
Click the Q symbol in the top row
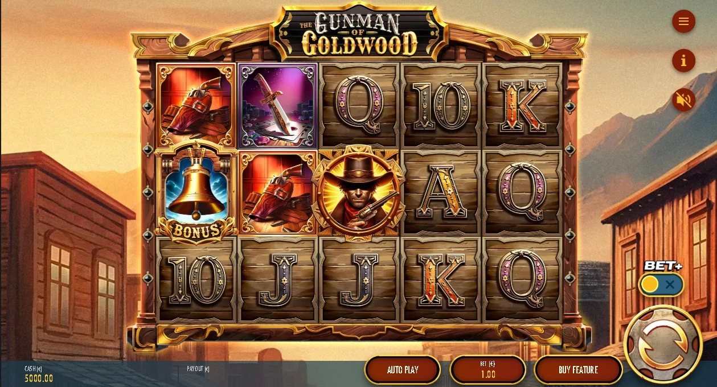(x=359, y=106)
